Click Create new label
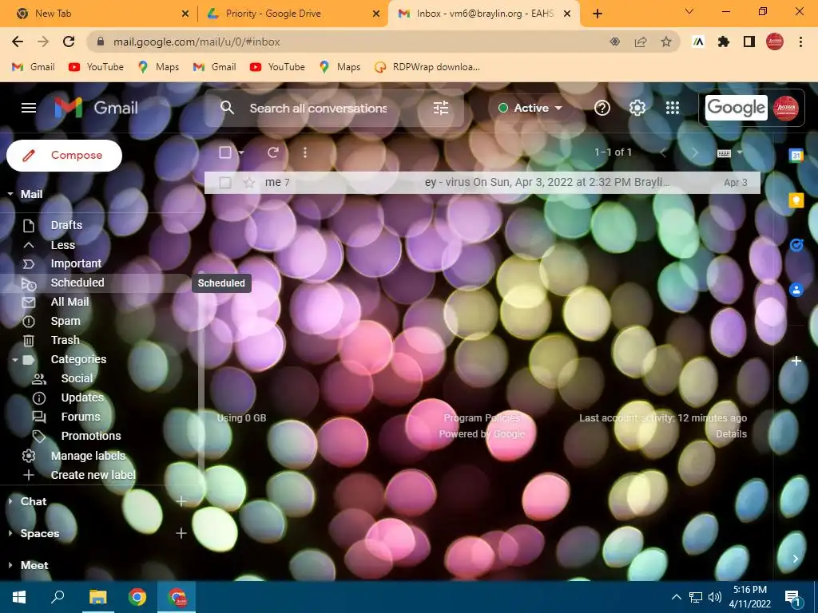Image resolution: width=818 pixels, height=613 pixels. tap(93, 475)
